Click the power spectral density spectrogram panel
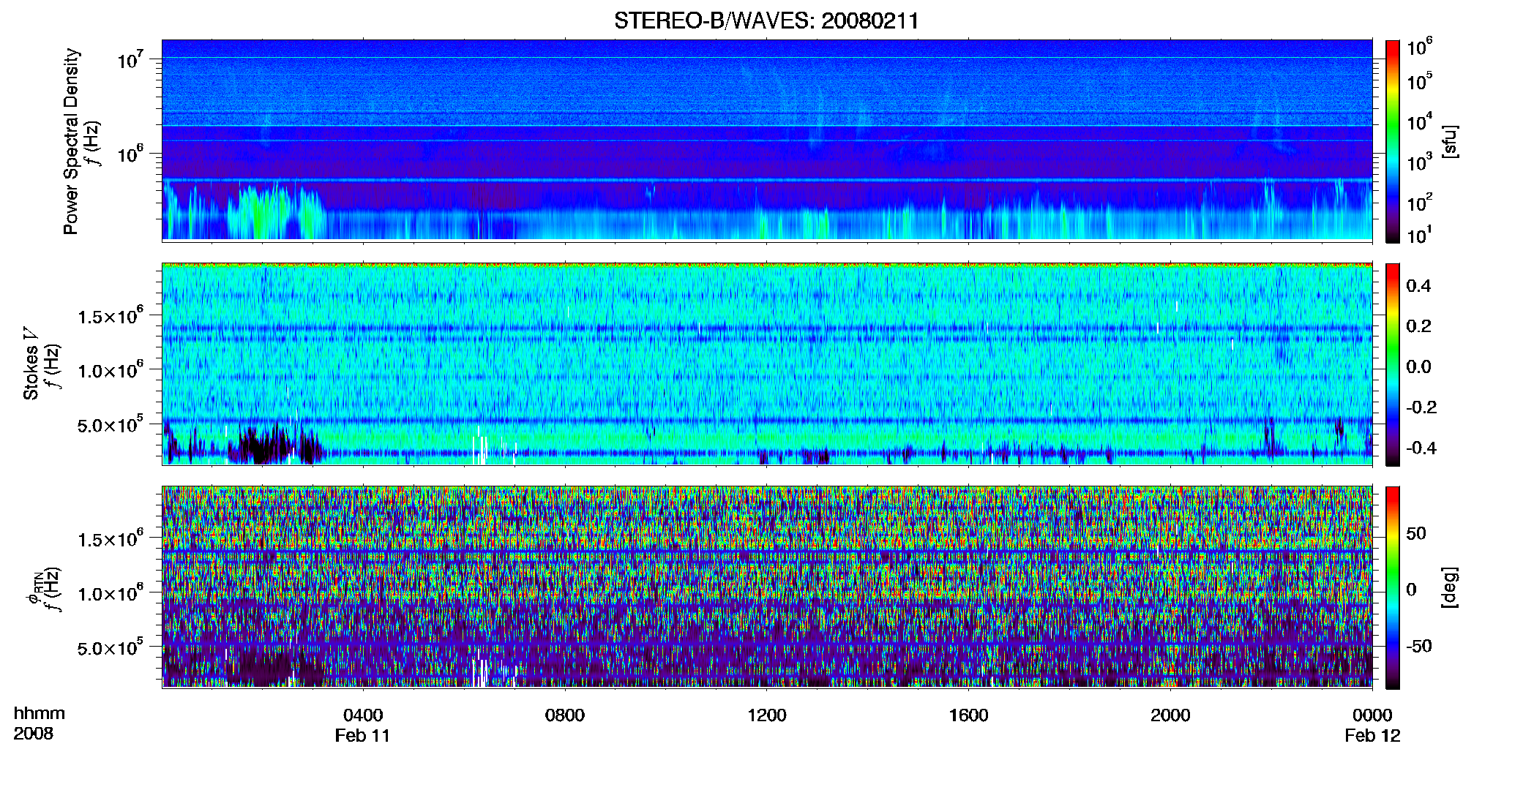The height and width of the screenshot is (790, 1534). click(x=767, y=140)
